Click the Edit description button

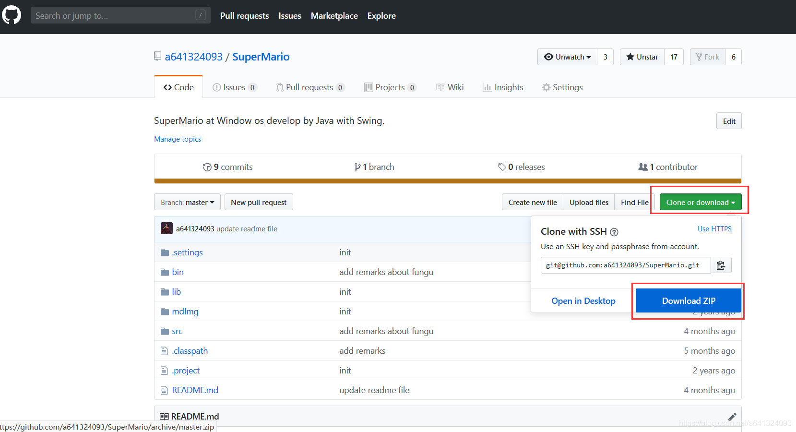(729, 121)
